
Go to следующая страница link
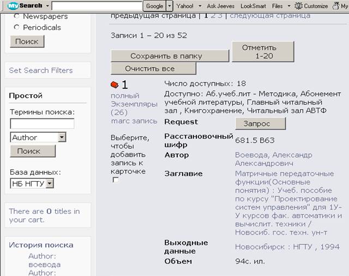coord(270,15)
